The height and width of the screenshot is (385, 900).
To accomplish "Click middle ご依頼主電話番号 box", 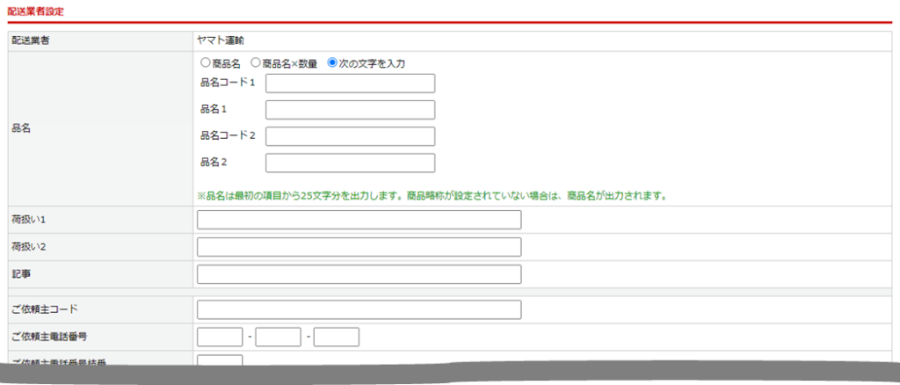I will (x=279, y=338).
